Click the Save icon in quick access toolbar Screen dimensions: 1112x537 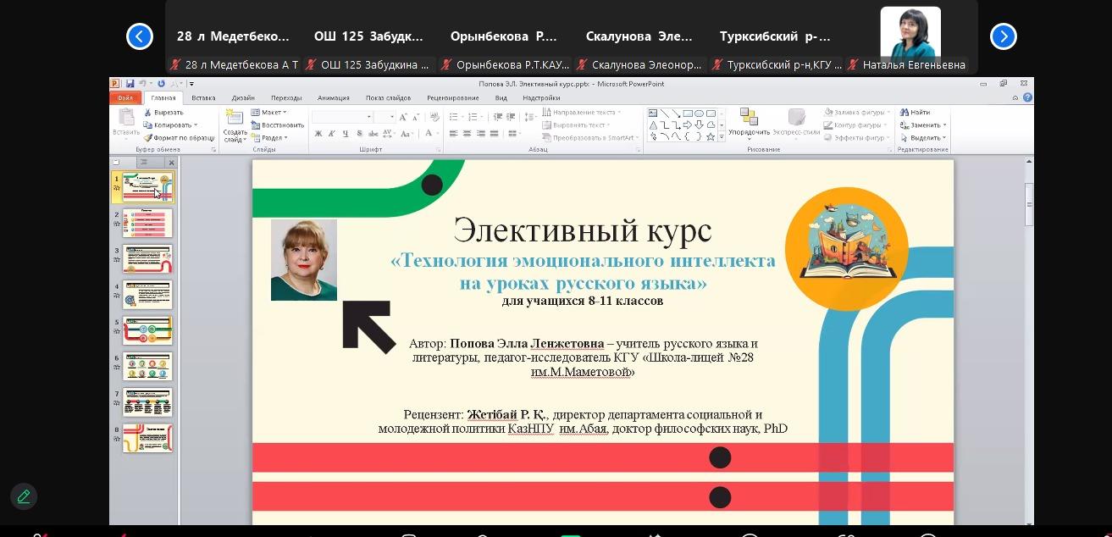[x=130, y=84]
